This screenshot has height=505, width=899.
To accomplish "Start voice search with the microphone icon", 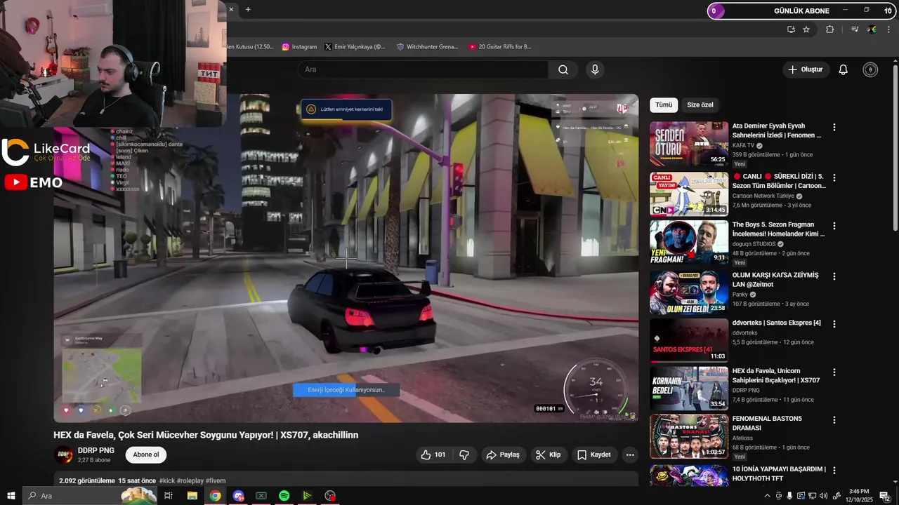I will tap(595, 69).
